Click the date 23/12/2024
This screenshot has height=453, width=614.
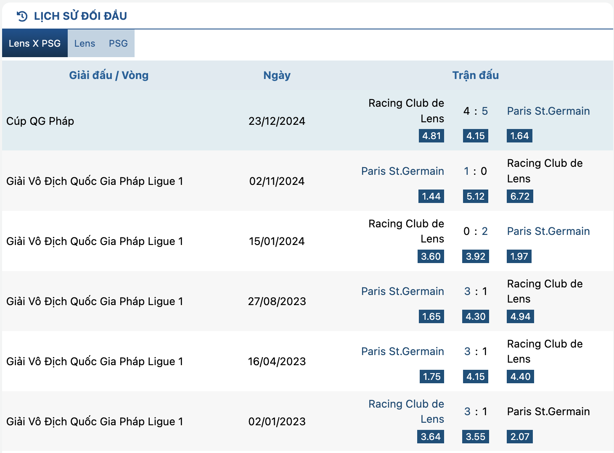click(x=277, y=121)
